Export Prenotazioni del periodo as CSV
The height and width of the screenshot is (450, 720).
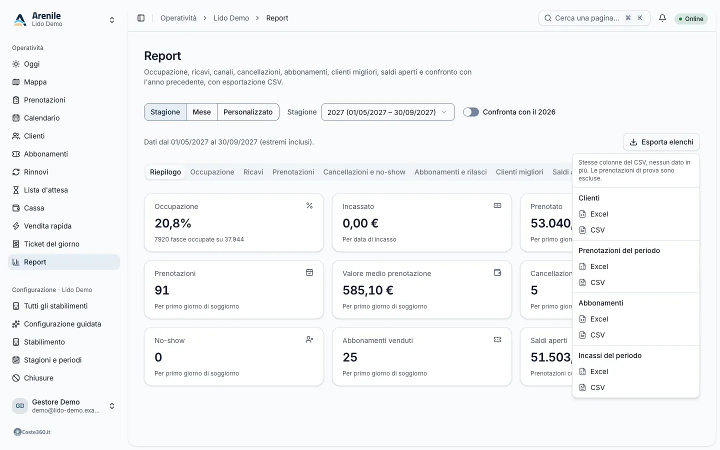pos(635,282)
